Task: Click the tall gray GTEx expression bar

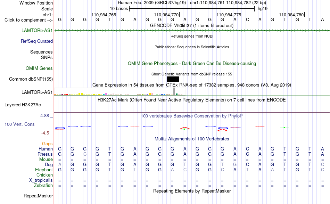Action: [174, 91]
